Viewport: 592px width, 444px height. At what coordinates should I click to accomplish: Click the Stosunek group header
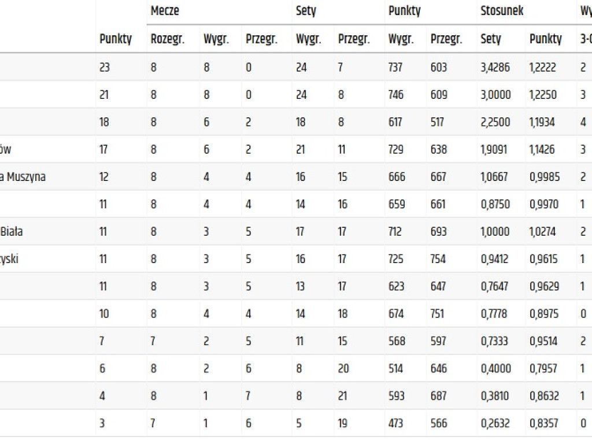coord(502,10)
